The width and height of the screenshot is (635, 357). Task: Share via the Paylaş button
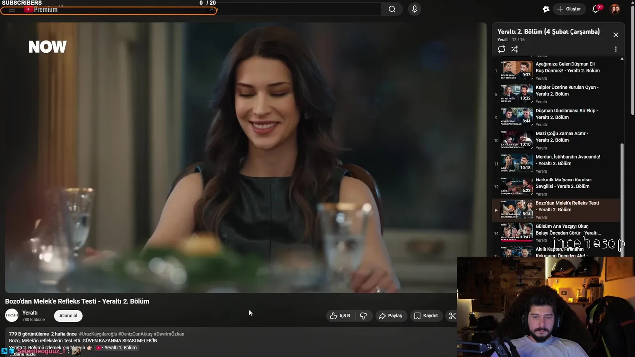point(390,316)
